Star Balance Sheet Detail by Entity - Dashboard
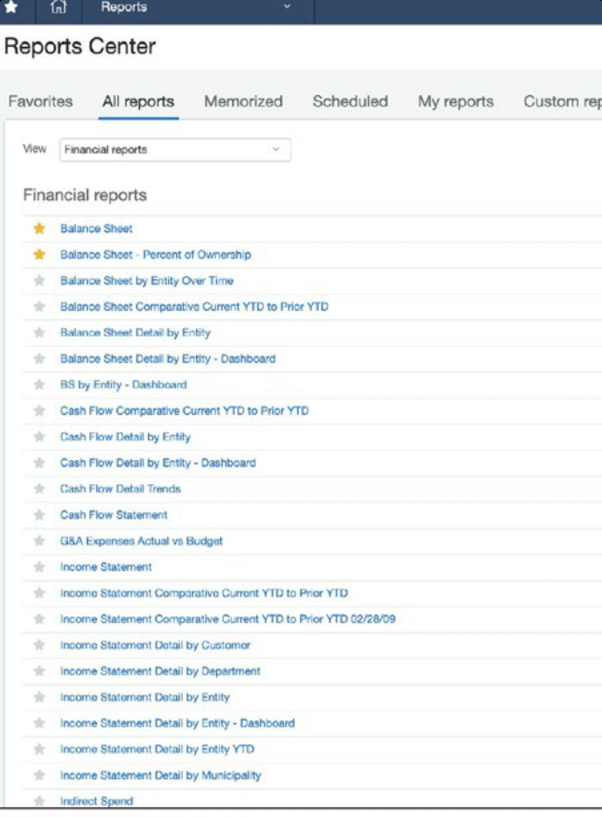Viewport: 602px width, 817px height. 39,358
